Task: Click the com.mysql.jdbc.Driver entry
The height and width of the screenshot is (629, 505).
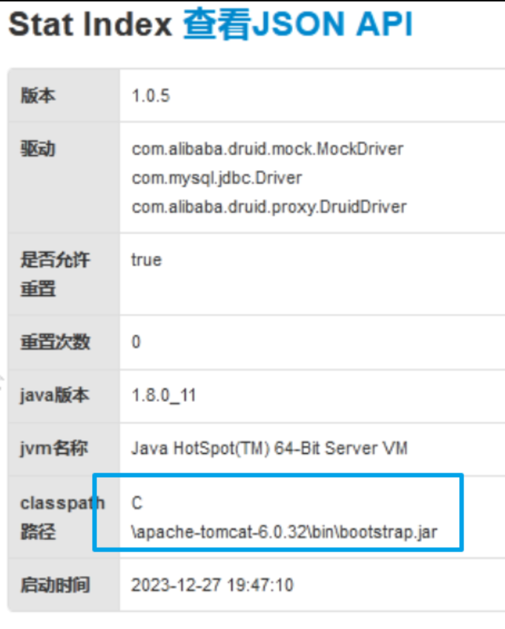Action: click(217, 178)
